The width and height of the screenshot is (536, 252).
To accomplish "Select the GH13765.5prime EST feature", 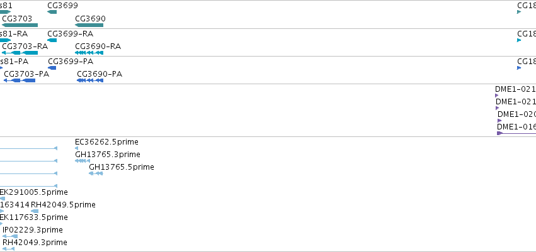I will coord(96,173).
